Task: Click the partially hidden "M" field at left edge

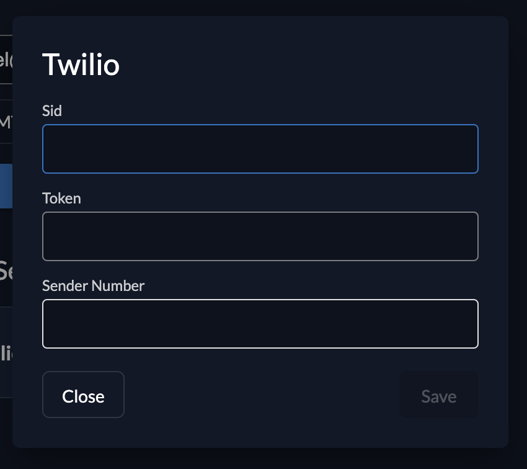Action: pos(6,122)
